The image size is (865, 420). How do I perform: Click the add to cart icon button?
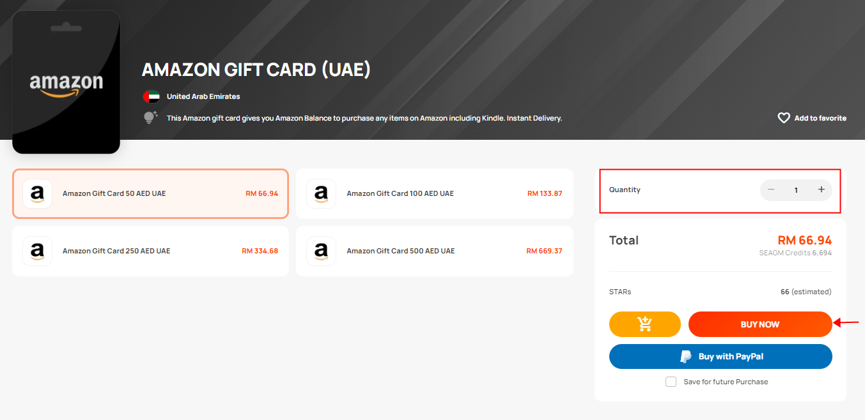(x=645, y=324)
